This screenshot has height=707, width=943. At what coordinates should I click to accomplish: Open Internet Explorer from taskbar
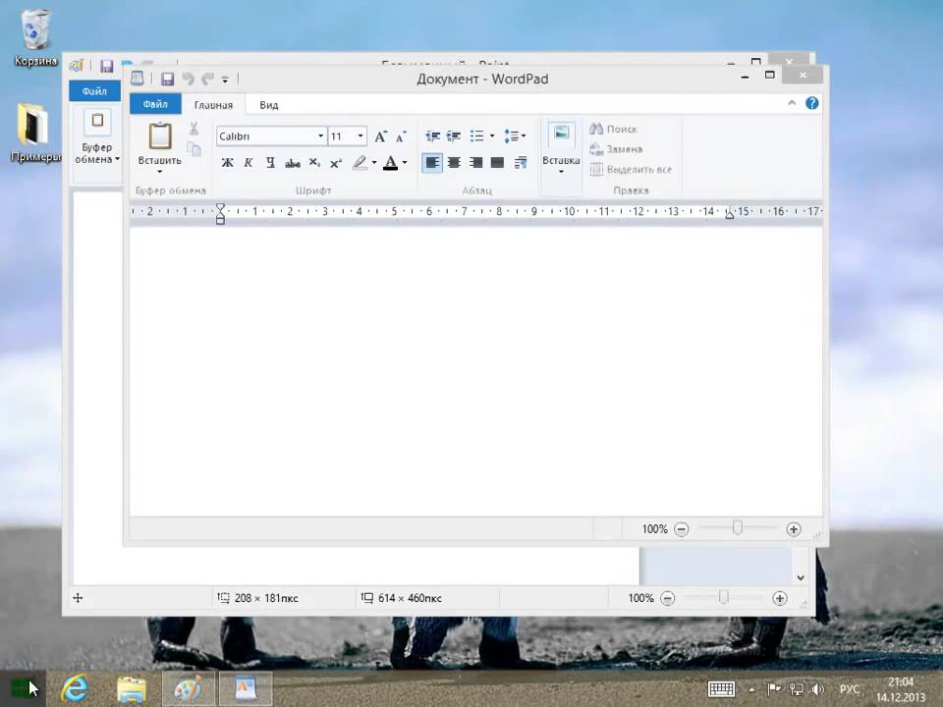click(76, 688)
